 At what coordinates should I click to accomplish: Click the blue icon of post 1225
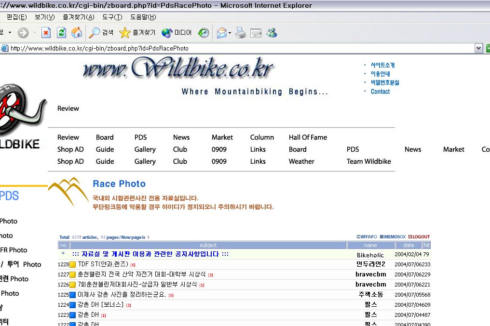[x=72, y=295]
